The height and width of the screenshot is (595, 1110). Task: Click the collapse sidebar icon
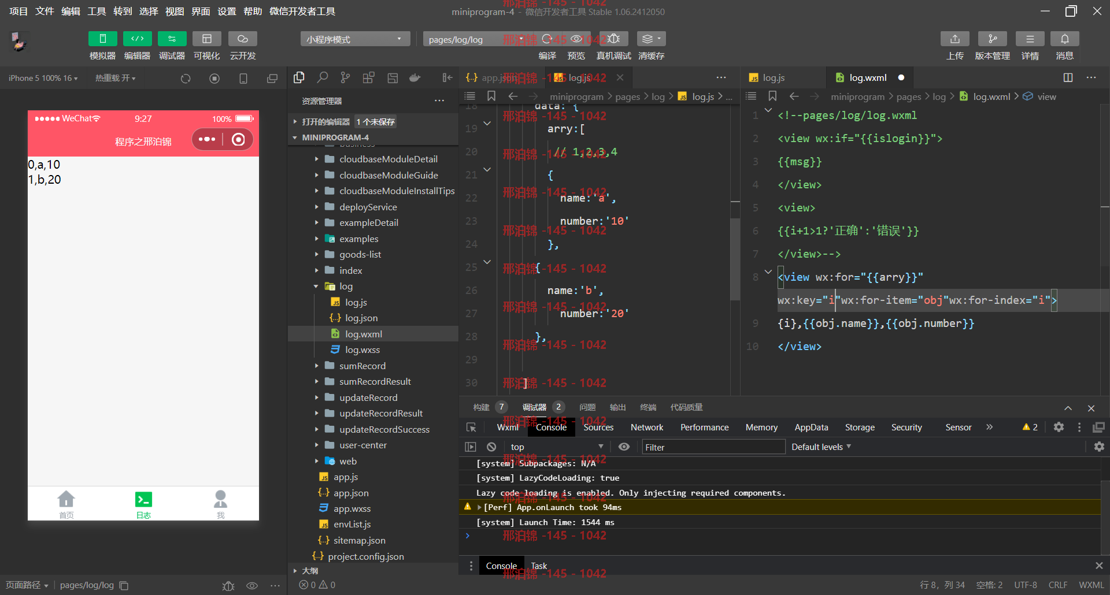(447, 77)
